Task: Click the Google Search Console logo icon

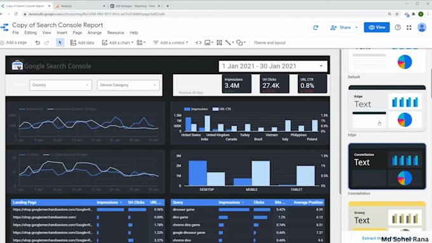Action: pyautogui.click(x=17, y=65)
